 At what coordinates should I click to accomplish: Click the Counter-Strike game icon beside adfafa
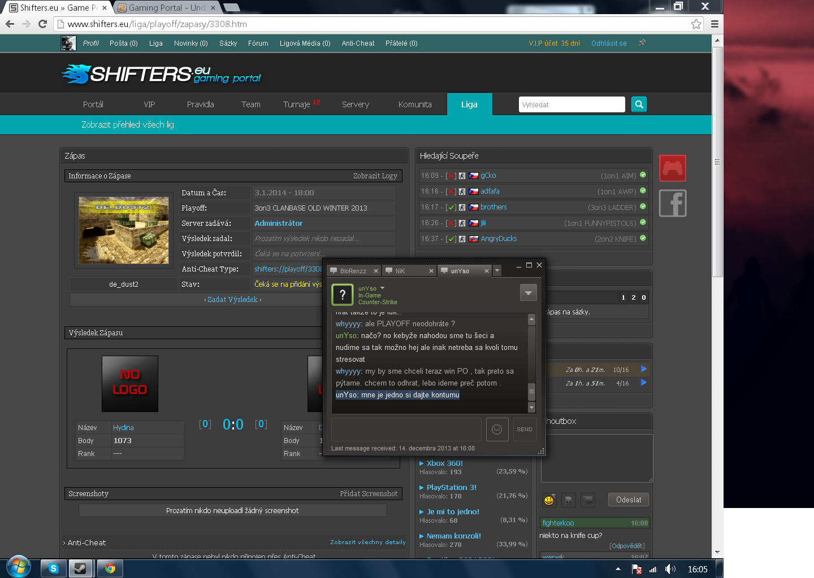click(462, 191)
